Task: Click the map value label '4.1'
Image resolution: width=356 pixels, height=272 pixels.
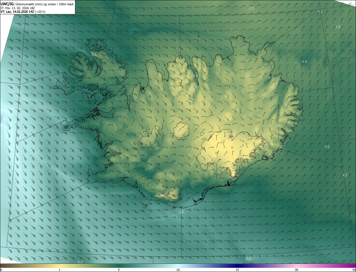Action: point(320,11)
